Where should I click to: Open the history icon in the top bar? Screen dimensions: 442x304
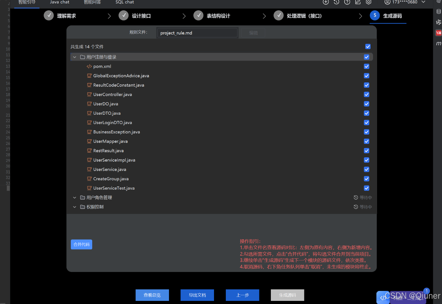click(x=336, y=2)
